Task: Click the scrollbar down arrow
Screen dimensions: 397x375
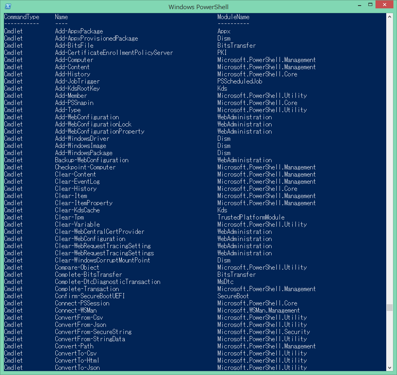Action: pos(389,368)
